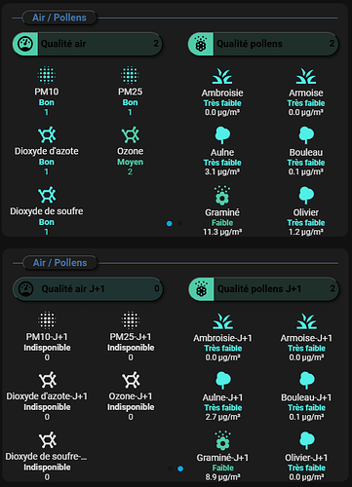Open the Ozone molecule icon
The width and height of the screenshot is (352, 487).
(131, 135)
